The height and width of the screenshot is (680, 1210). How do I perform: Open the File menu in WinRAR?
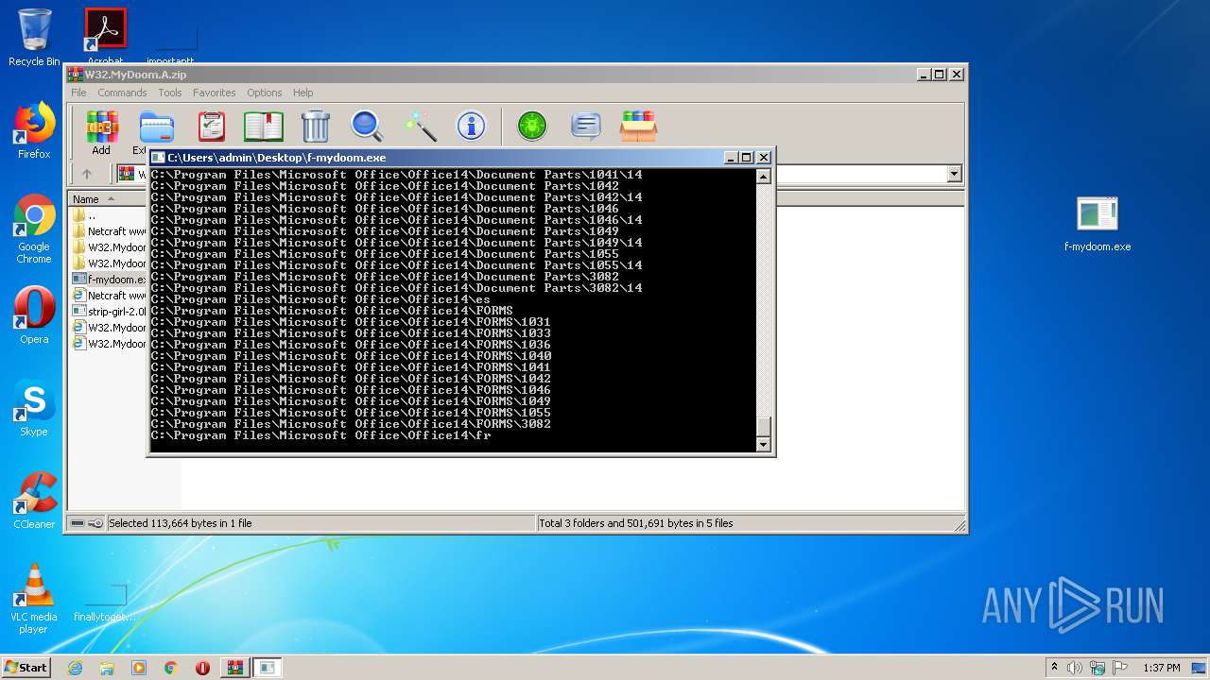[x=78, y=93]
